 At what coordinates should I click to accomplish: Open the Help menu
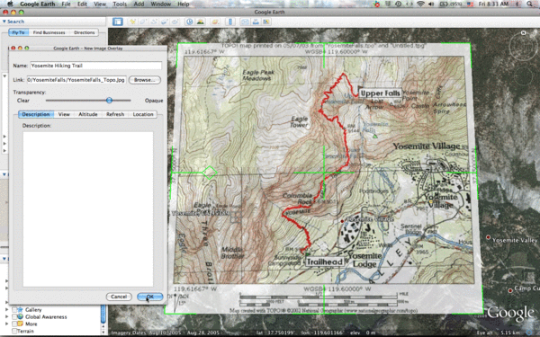(x=184, y=4)
